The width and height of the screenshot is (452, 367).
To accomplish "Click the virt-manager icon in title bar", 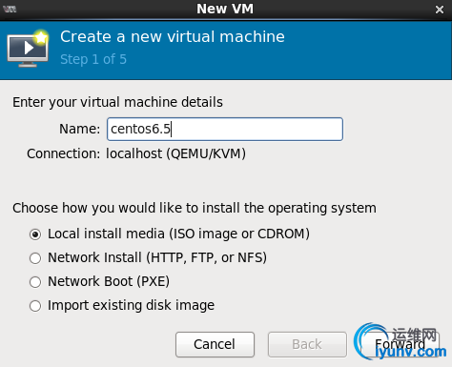I will click(10, 9).
